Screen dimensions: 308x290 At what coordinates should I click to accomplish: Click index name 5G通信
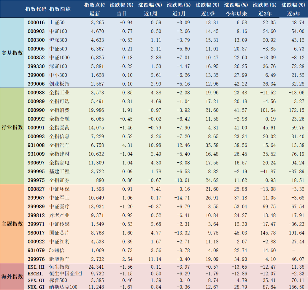pos(57,250)
